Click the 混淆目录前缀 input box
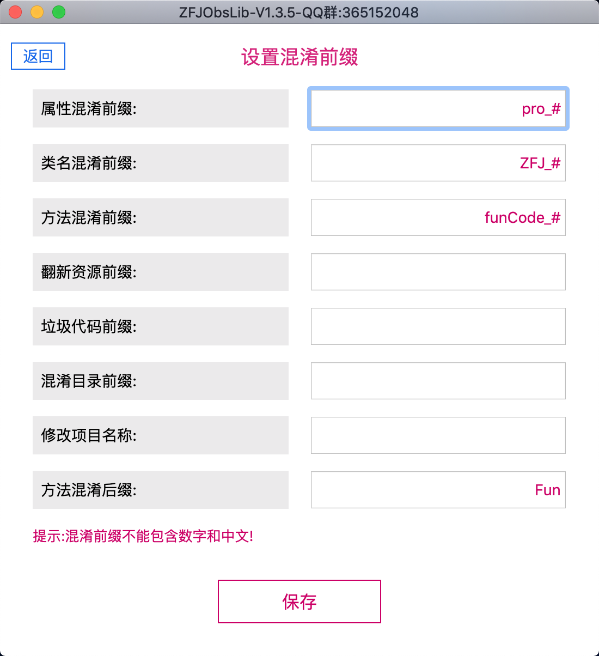 438,381
